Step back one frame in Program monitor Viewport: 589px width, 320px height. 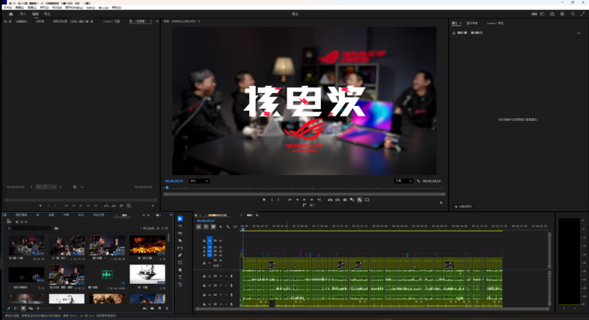point(297,200)
